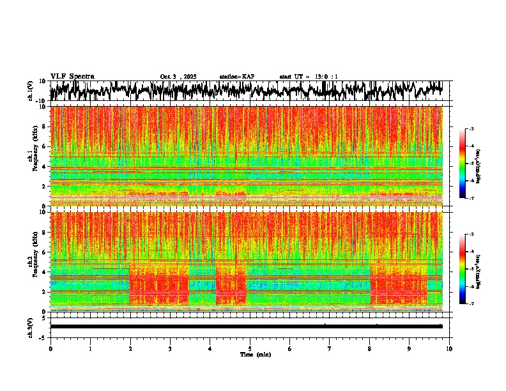Click the "ch.3(V)" axis label
This screenshot has height=391, width=506.
(31, 328)
